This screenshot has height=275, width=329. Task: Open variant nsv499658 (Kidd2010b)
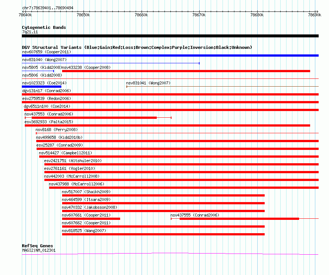pyautogui.click(x=59, y=137)
